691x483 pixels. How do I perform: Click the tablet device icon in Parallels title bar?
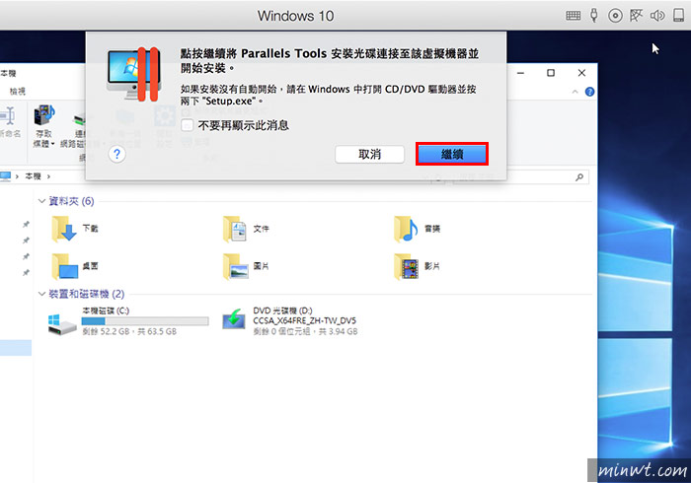click(679, 16)
